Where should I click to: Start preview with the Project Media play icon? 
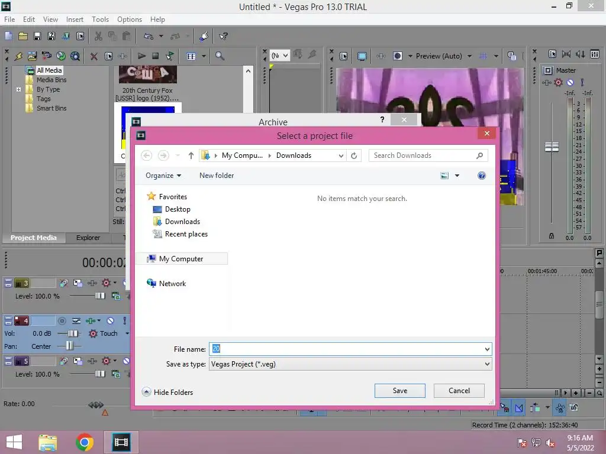(x=142, y=56)
